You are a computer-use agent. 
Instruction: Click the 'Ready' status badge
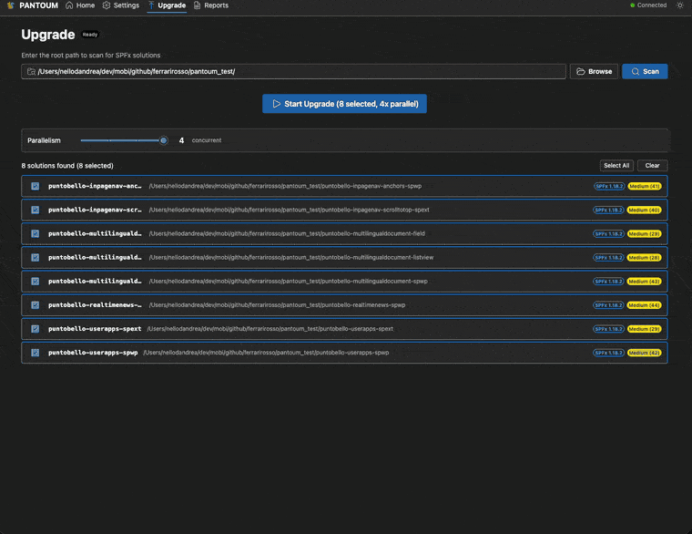coord(90,35)
